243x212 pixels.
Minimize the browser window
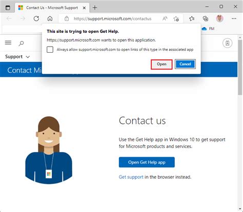(x=207, y=7)
